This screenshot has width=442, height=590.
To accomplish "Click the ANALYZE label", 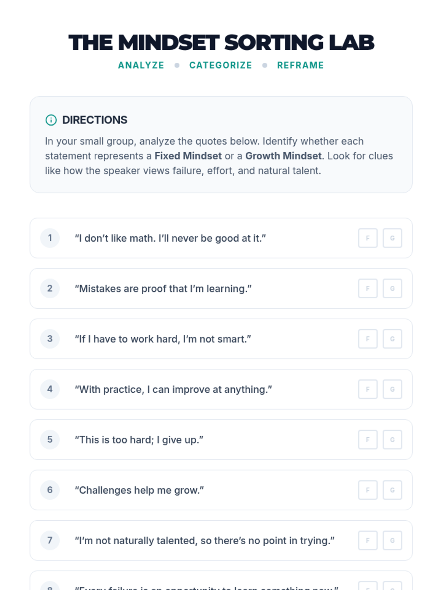I will tap(141, 65).
